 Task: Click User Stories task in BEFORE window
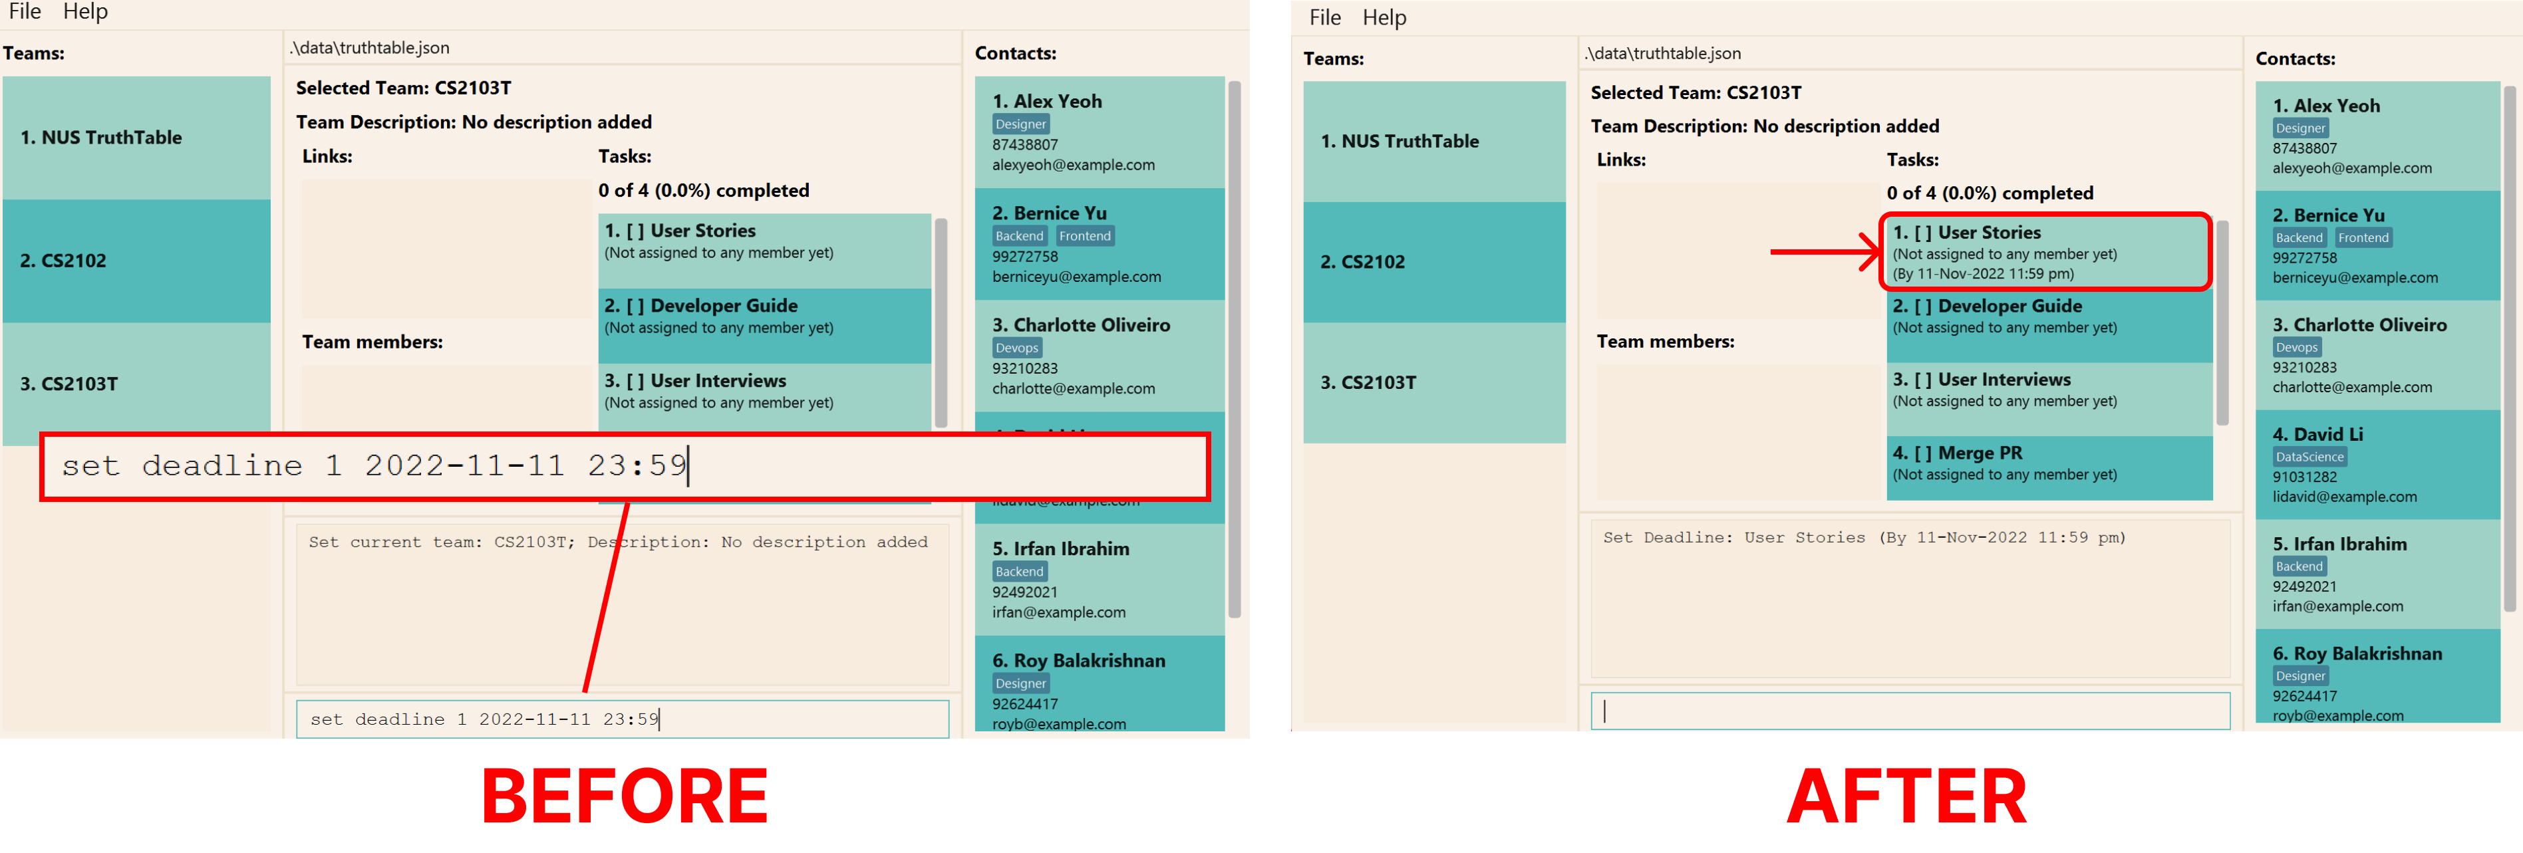764,251
